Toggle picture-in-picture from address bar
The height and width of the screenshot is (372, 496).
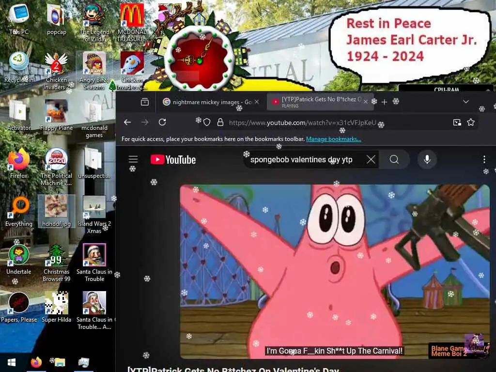[457, 123]
